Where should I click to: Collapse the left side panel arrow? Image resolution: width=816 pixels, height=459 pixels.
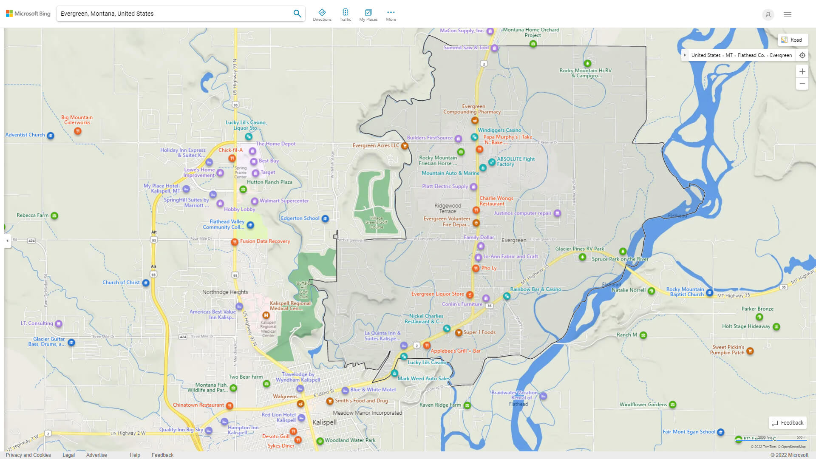point(7,241)
